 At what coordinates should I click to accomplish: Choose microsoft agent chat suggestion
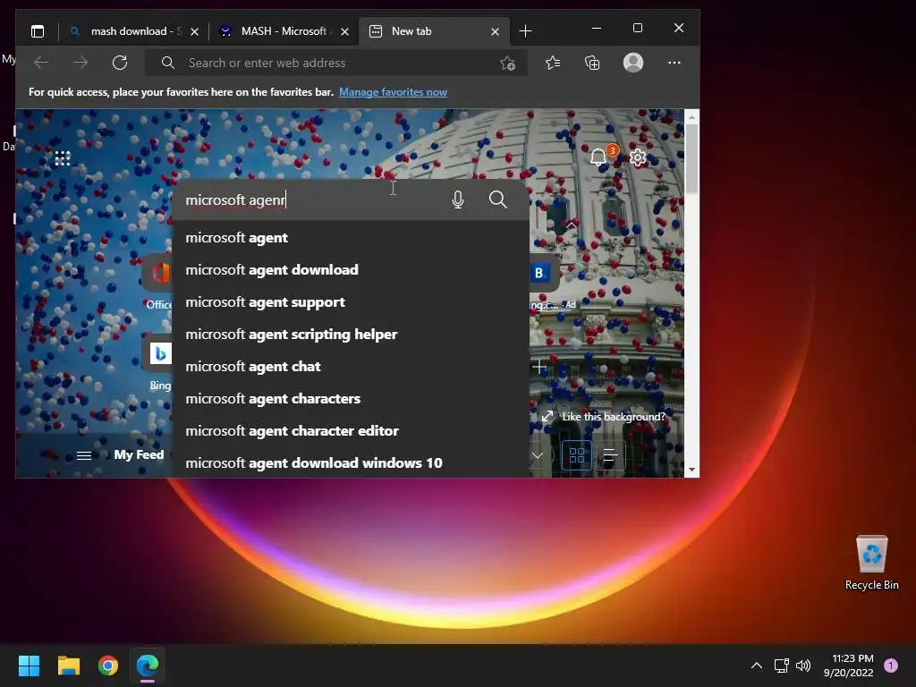351,366
